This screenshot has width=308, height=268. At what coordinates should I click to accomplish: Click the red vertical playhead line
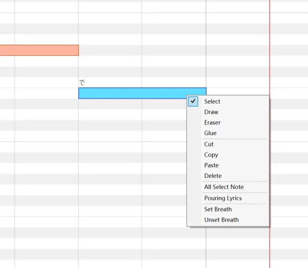[270, 59]
